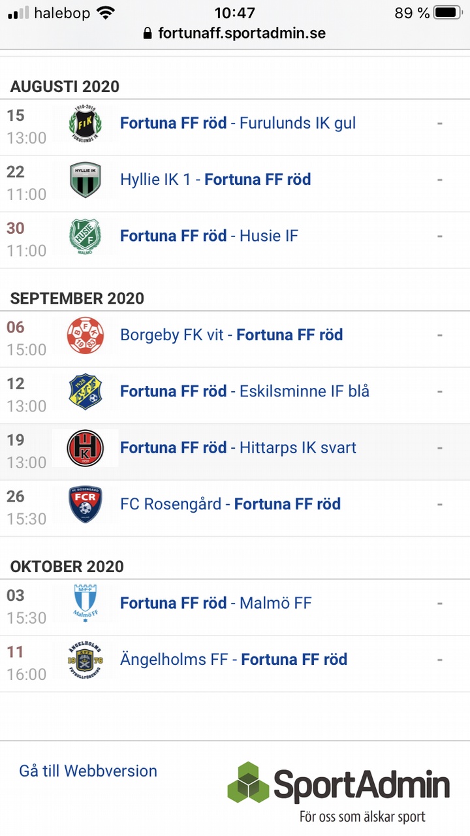
Task: Tap the Ängelholms FF club crest
Action: [86, 660]
